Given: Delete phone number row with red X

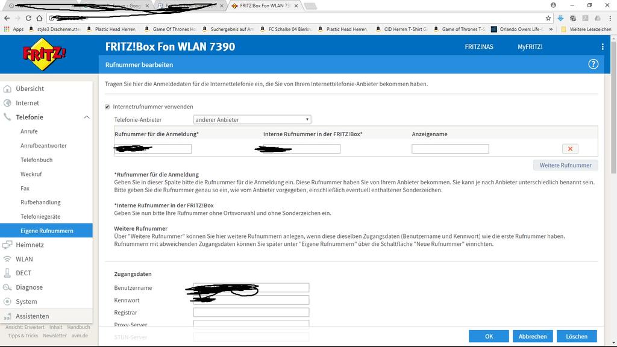Looking at the screenshot, I should (x=569, y=149).
